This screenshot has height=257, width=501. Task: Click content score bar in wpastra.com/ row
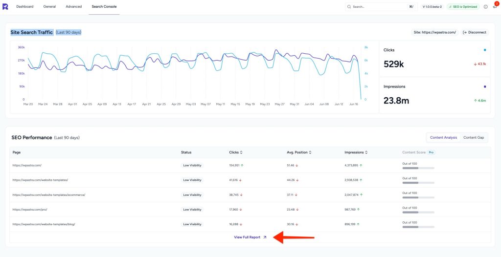(x=418, y=168)
